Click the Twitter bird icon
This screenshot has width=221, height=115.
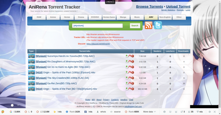pos(158,26)
